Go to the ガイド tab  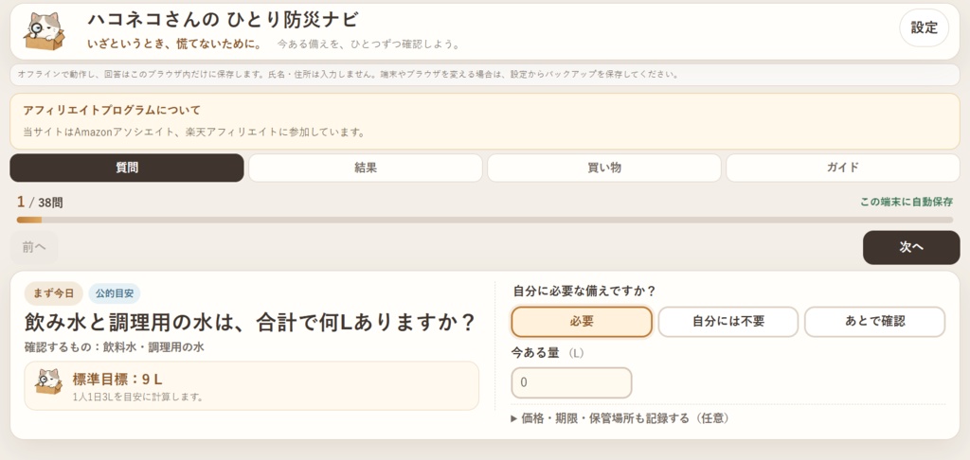click(x=842, y=168)
